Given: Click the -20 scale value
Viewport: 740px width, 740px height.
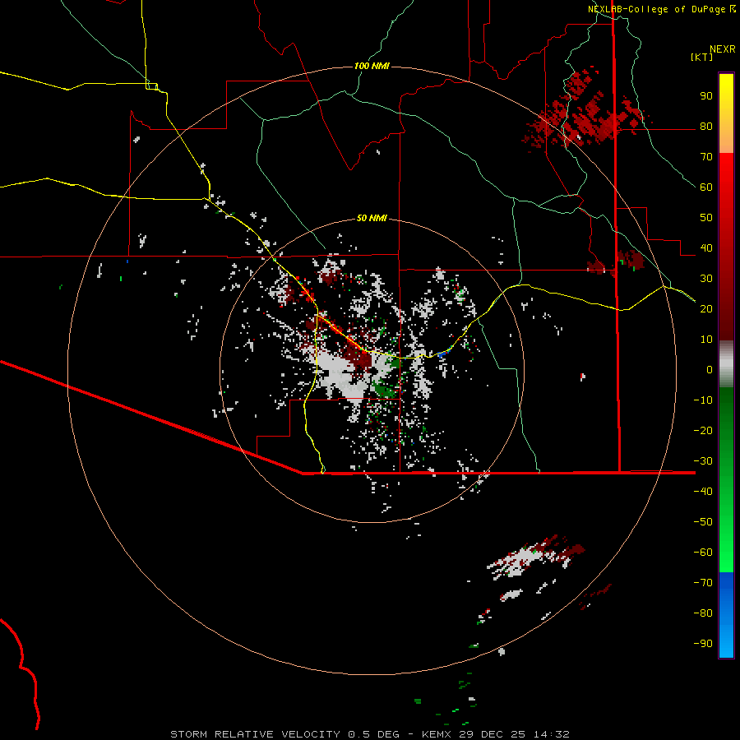Looking at the screenshot, I should [703, 431].
